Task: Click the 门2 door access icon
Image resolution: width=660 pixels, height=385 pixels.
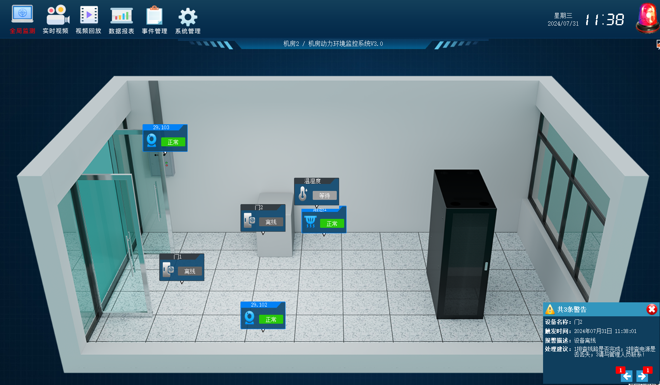Action: click(249, 220)
